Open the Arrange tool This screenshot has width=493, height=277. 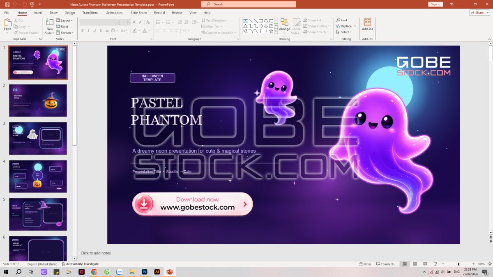point(284,26)
